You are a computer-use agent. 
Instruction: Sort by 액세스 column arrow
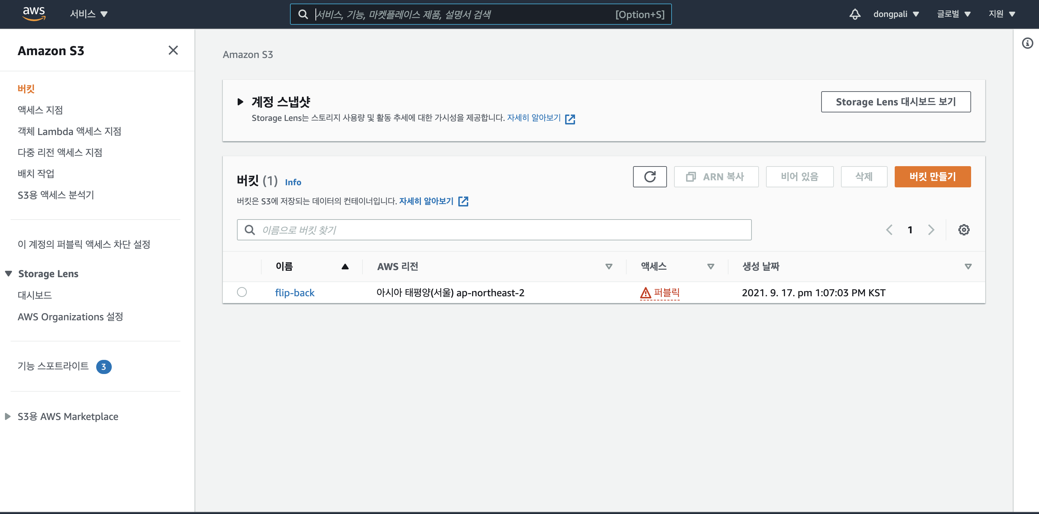[710, 267]
